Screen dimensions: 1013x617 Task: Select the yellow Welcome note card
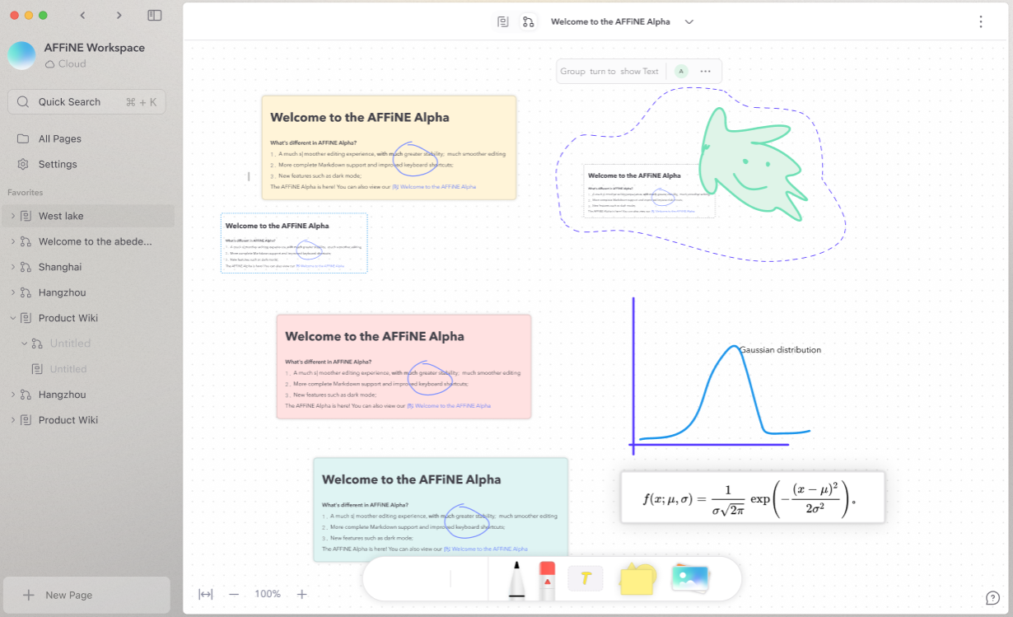tap(389, 147)
